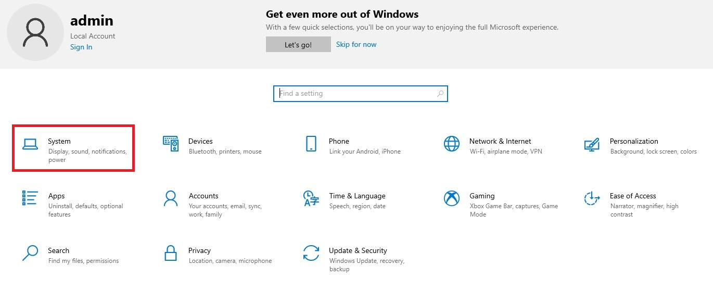
Task: Click "Speech, region, date" description
Action: pos(357,206)
